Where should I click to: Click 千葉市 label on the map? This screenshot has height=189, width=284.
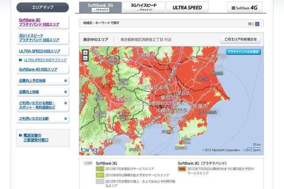point(200,106)
